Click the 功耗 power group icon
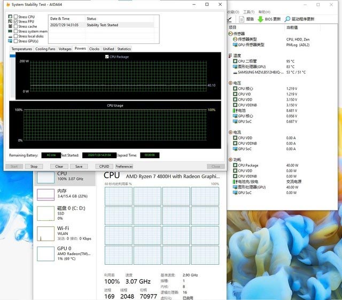 tap(230, 159)
